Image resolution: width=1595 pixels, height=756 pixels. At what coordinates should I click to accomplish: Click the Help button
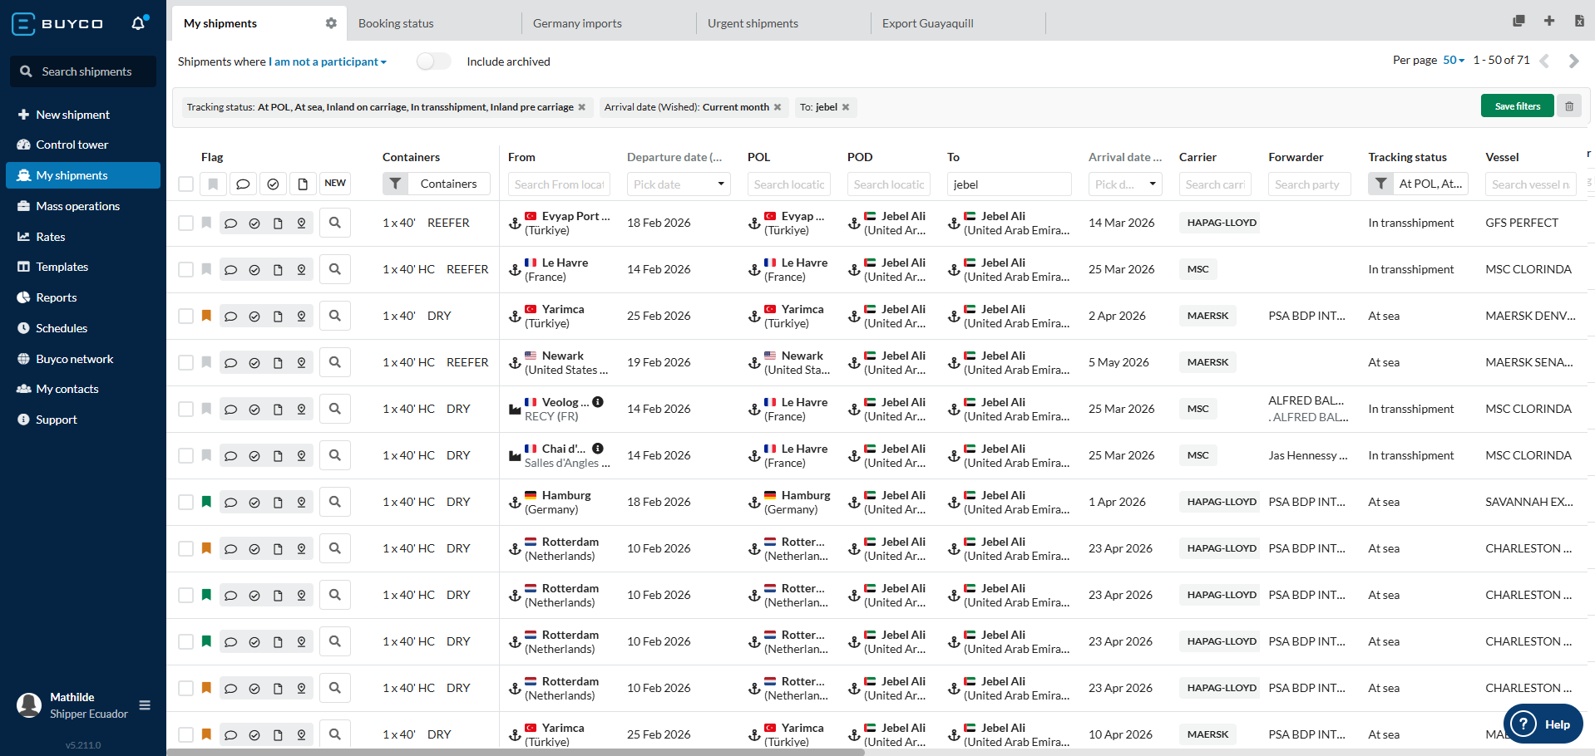pyautogui.click(x=1543, y=724)
